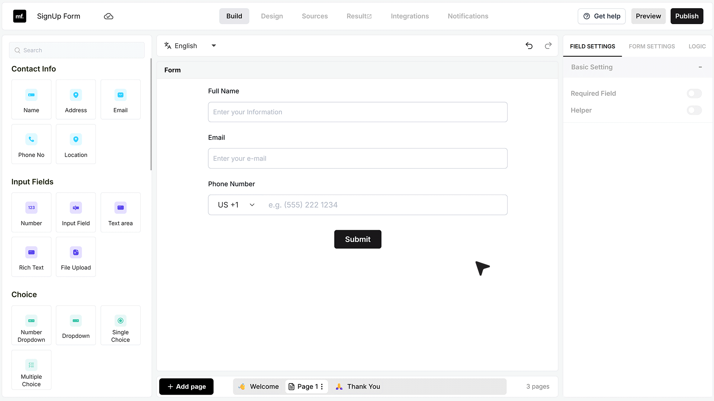This screenshot has width=714, height=401.
Task: Redo the last change
Action: (548, 46)
